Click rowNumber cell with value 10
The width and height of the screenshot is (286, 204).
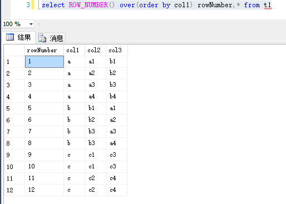point(45,167)
